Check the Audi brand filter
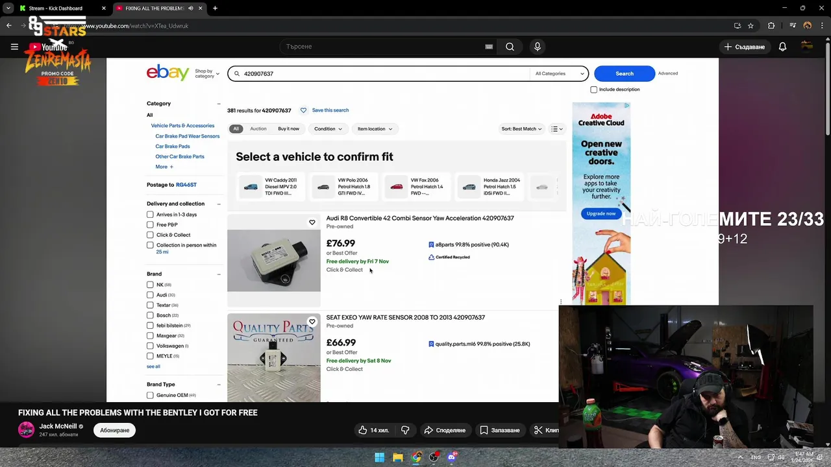The width and height of the screenshot is (831, 467). [x=150, y=295]
